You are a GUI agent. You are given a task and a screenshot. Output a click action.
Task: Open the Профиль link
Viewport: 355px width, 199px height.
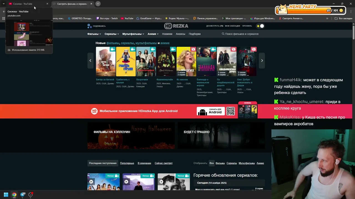click(247, 26)
